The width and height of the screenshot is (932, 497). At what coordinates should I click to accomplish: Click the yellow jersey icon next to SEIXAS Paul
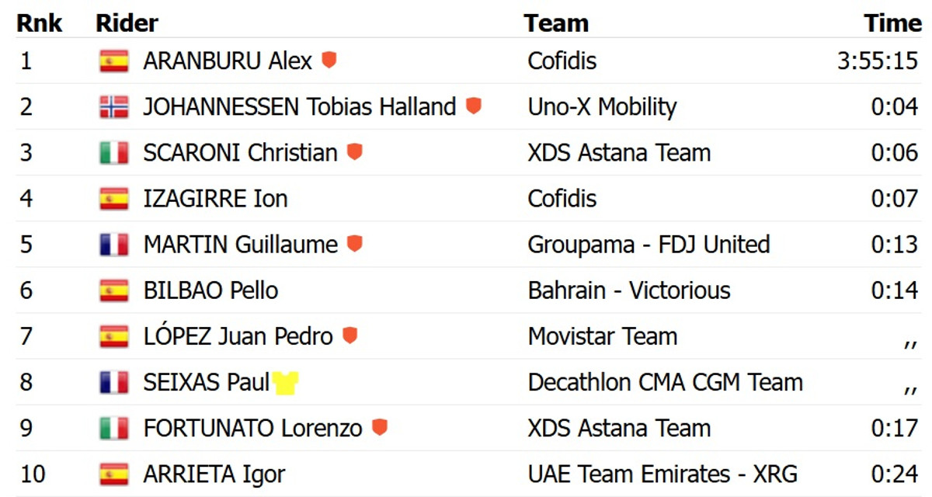[285, 383]
